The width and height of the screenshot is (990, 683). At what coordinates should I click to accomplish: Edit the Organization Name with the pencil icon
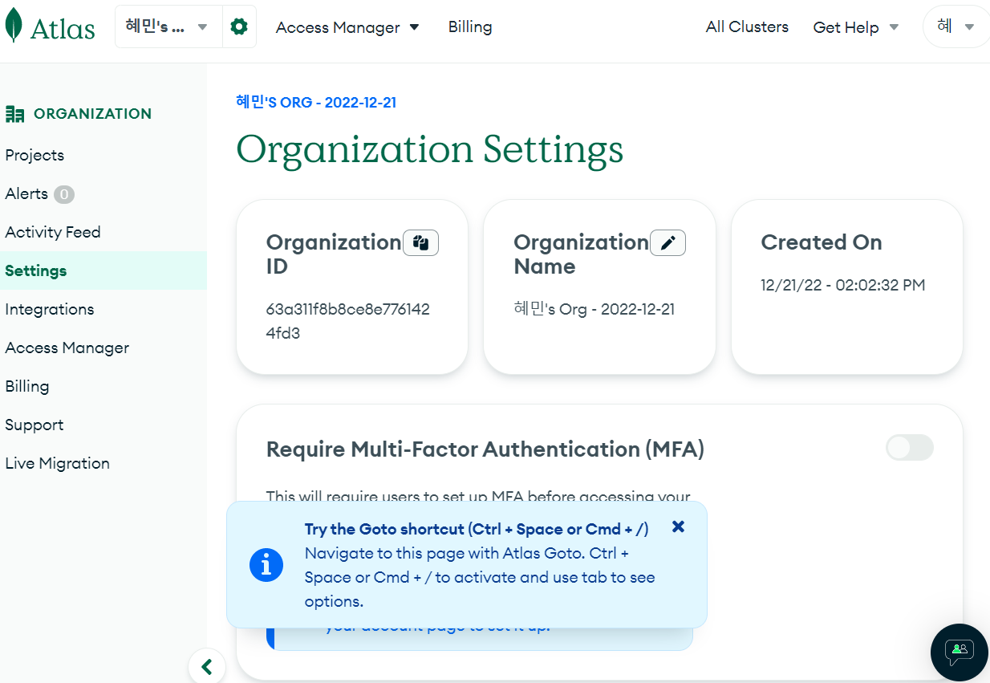pyautogui.click(x=667, y=242)
